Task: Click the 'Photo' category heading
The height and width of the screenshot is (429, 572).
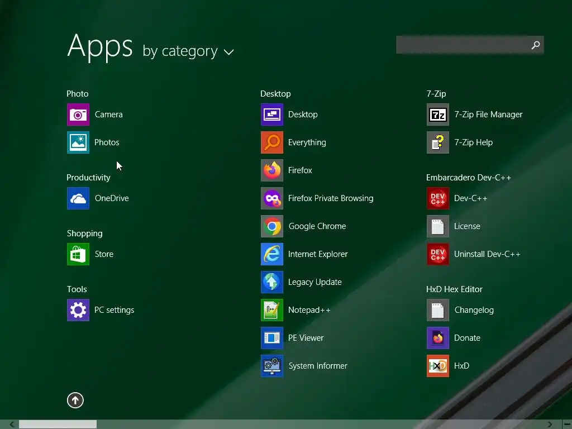Action: coord(77,94)
